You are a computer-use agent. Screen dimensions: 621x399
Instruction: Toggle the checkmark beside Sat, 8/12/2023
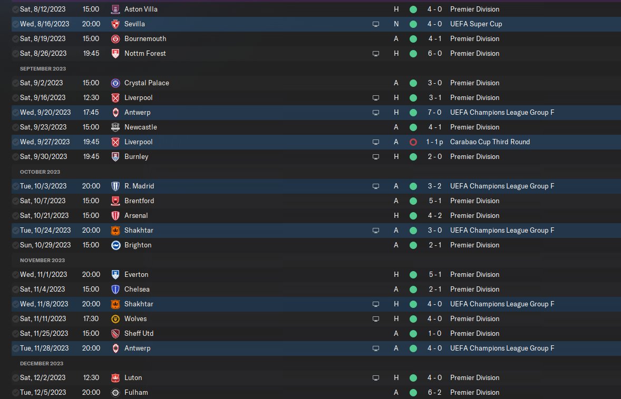coord(15,9)
